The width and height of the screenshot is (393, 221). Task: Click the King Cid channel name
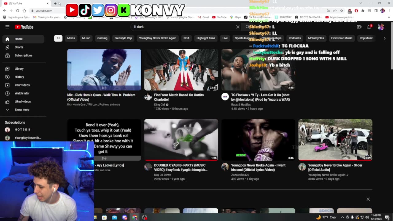pyautogui.click(x=159, y=105)
